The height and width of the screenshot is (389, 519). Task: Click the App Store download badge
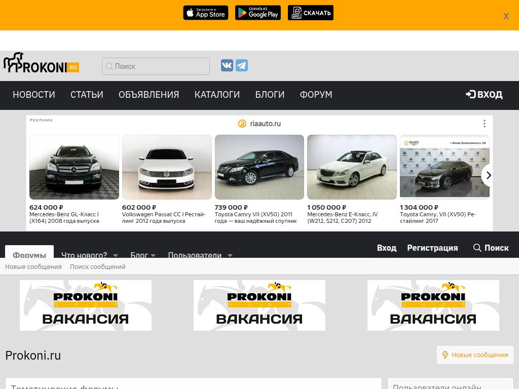point(205,13)
